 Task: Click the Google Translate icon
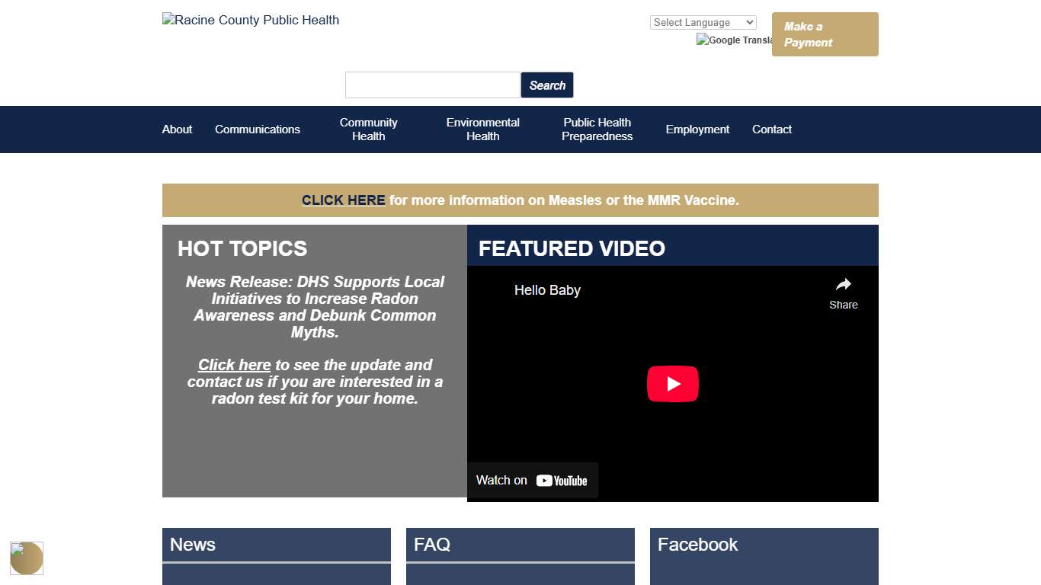733,40
